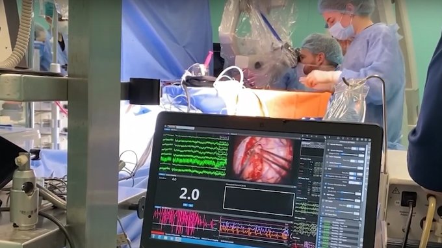The image size is (442, 248).
Task: Click the first blue slider in the settings panel
Action: coord(350,155)
